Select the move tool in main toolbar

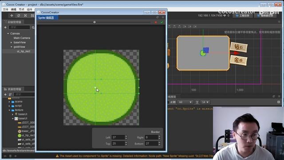[12, 16]
